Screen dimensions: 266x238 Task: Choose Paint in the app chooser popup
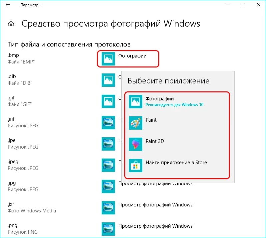tap(177, 123)
